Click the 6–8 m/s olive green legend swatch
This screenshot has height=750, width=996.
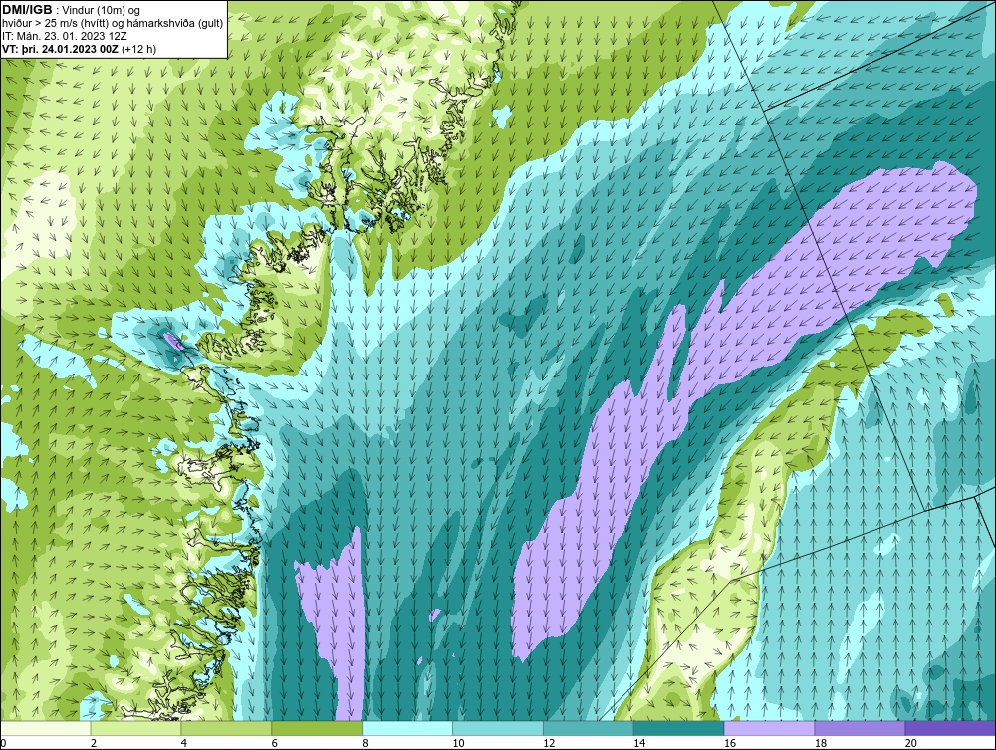pyautogui.click(x=317, y=728)
